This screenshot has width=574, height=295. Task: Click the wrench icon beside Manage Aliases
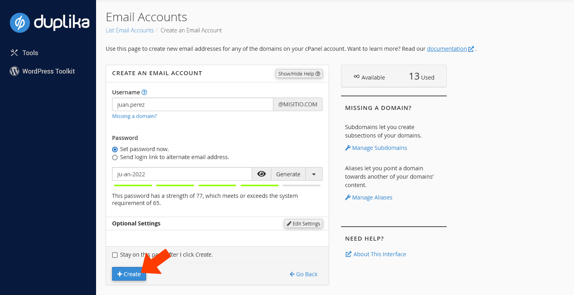tap(347, 197)
